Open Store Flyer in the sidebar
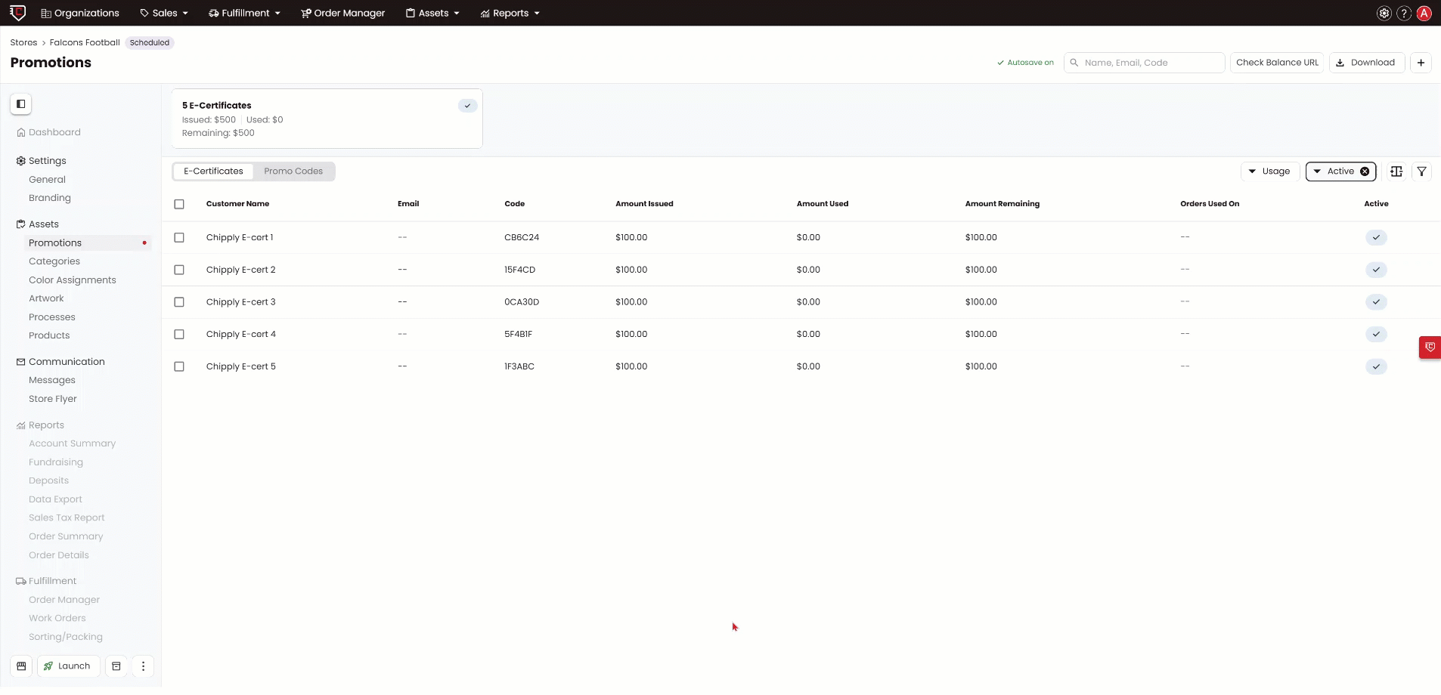1441x695 pixels. [53, 399]
